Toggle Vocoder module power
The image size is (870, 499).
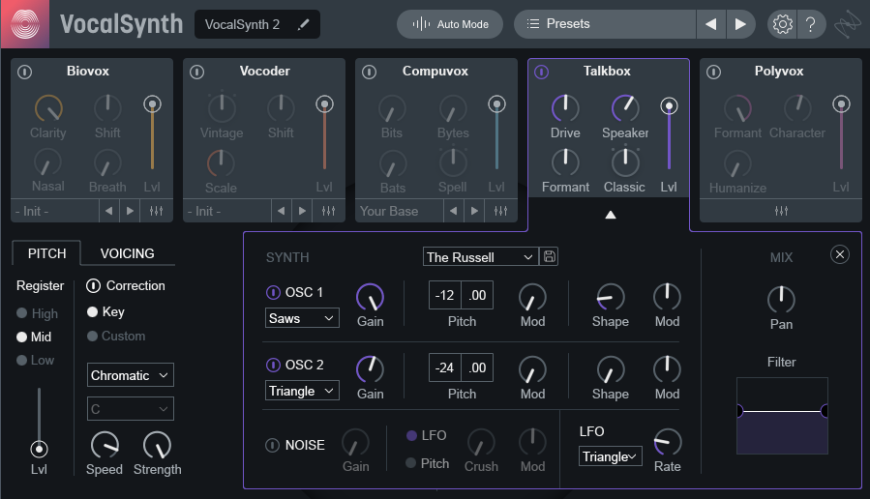(197, 73)
